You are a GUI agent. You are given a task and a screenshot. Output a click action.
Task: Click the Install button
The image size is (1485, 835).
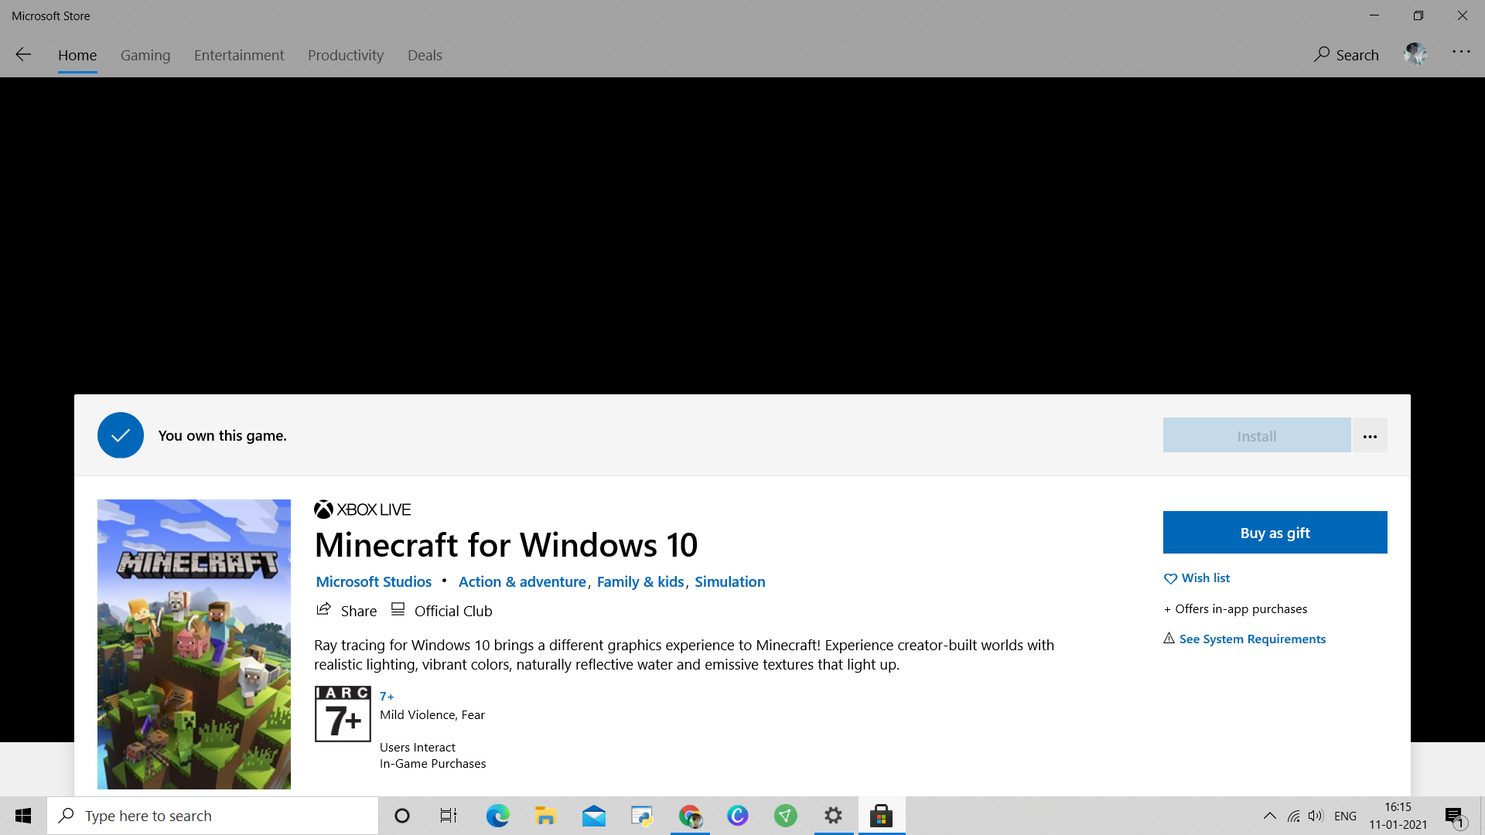pos(1257,436)
